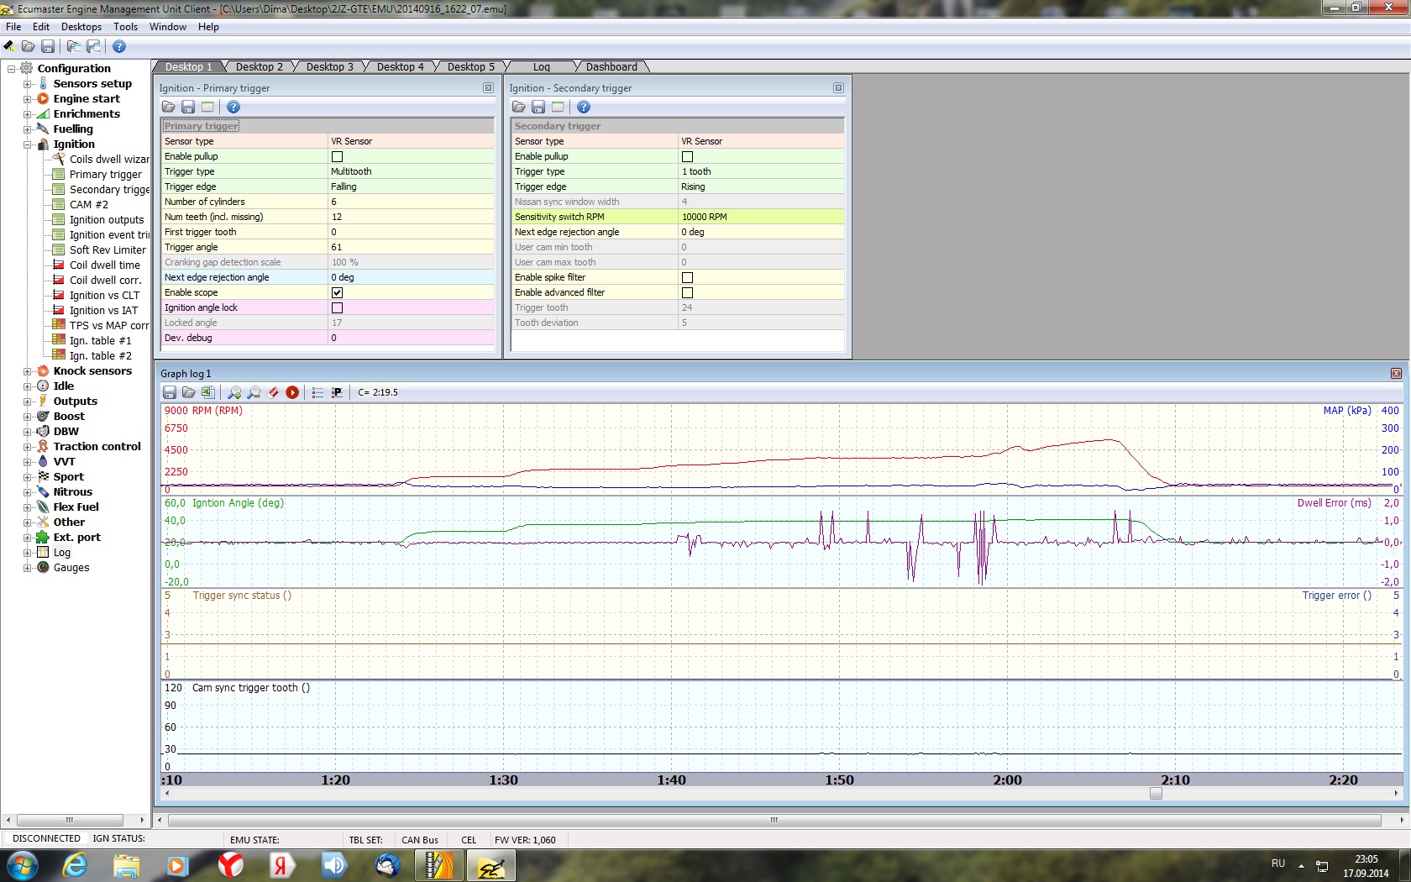Switch to the Desktop 3 tab
Viewport: 1411px width, 882px height.
coord(329,67)
